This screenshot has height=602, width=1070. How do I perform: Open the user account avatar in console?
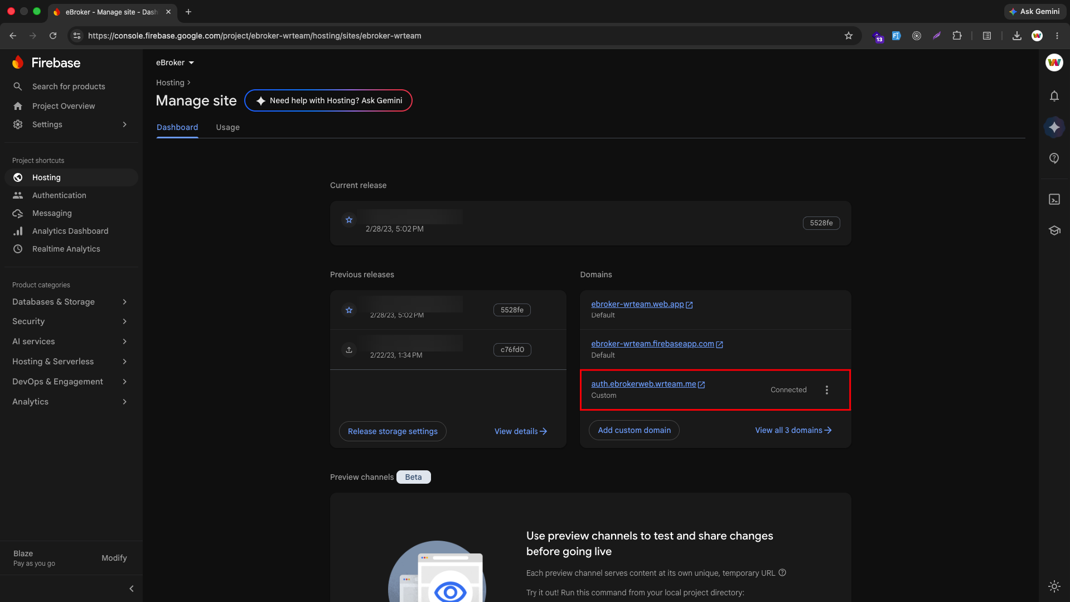[1054, 62]
